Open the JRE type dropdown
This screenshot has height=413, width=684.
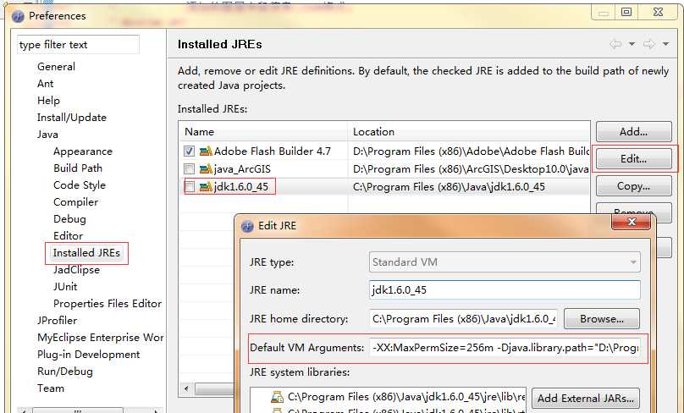[505, 262]
